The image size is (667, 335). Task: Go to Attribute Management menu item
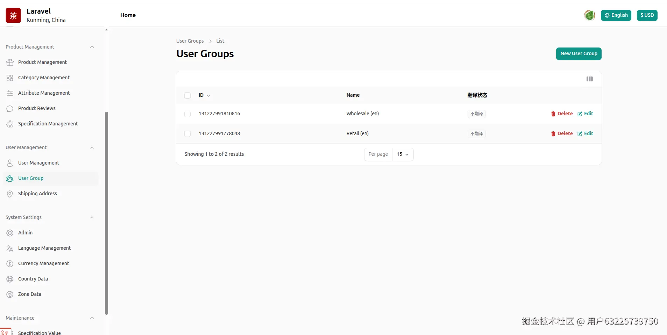point(44,93)
